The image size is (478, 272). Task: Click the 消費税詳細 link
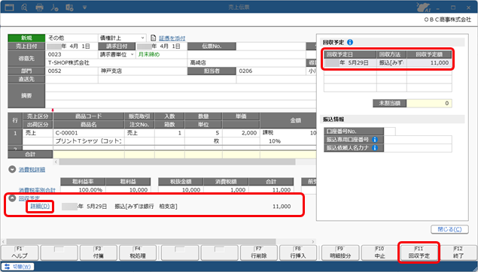pyautogui.click(x=32, y=170)
